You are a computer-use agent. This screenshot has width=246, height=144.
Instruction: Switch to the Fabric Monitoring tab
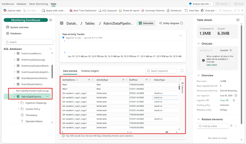[38, 4]
